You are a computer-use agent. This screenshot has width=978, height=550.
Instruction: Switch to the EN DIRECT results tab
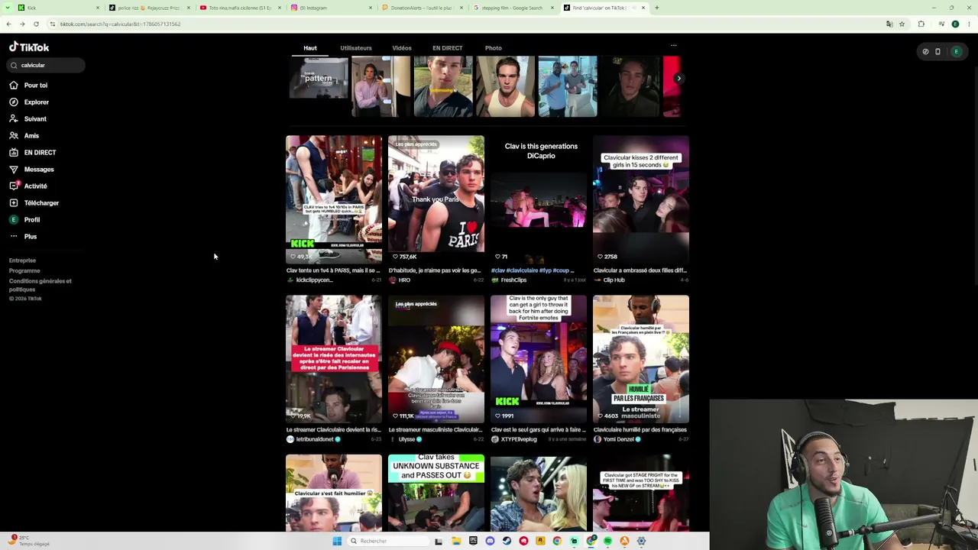pos(448,48)
